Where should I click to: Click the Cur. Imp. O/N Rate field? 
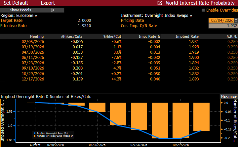tap(223, 25)
